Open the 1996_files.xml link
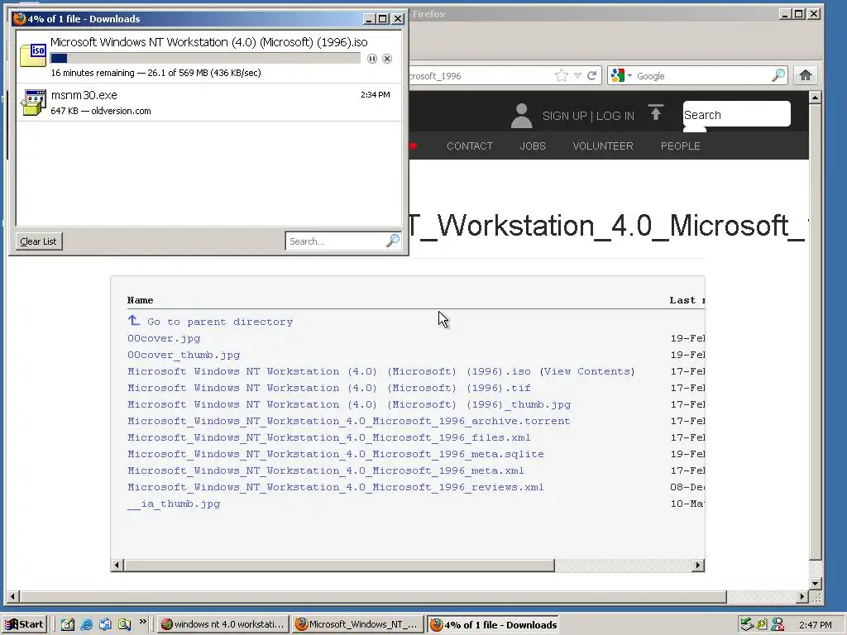Image resolution: width=847 pixels, height=635 pixels. coord(329,437)
